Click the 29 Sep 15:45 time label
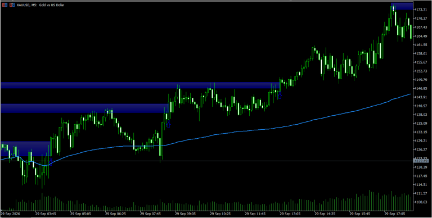The image size is (432, 218). pyautogui.click(x=359, y=214)
